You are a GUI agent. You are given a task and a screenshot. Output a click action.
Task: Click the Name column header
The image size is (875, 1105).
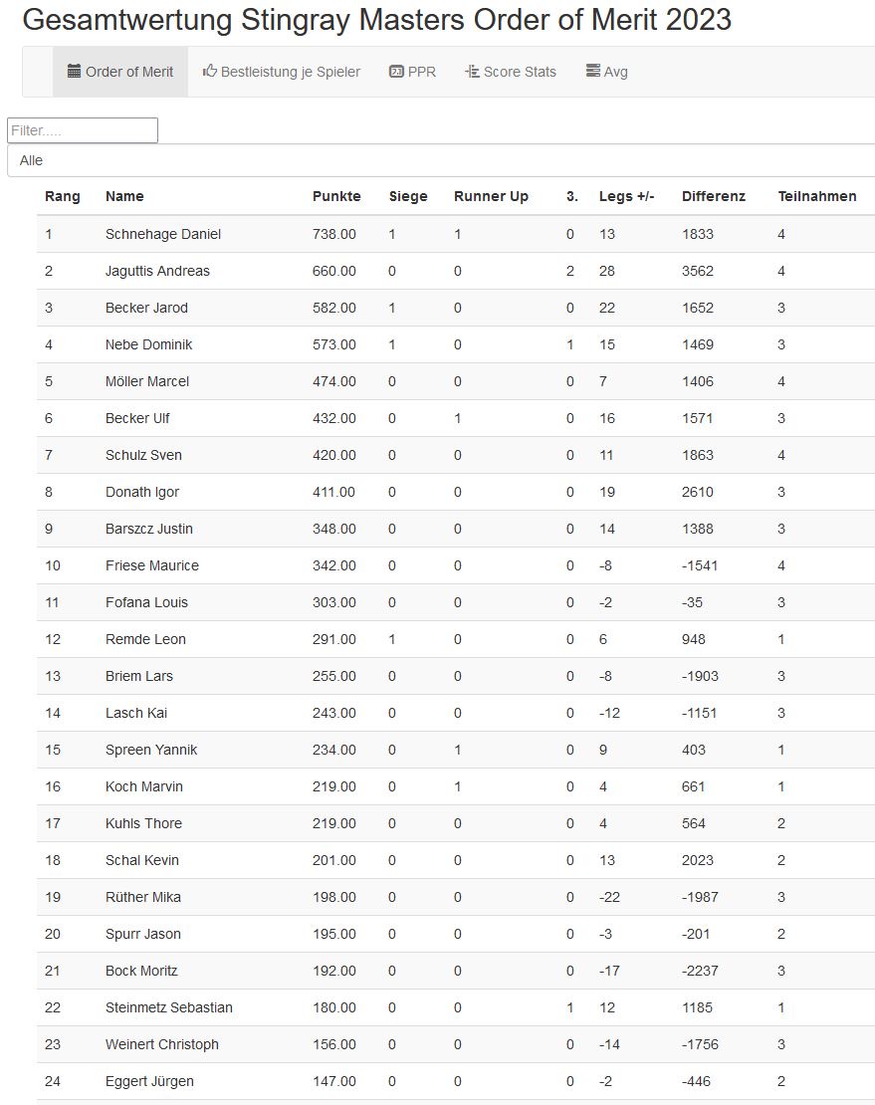(x=124, y=196)
